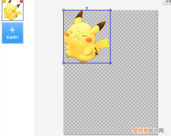
Task: Click empty transparent canvas right of selection
Action: [134, 37]
